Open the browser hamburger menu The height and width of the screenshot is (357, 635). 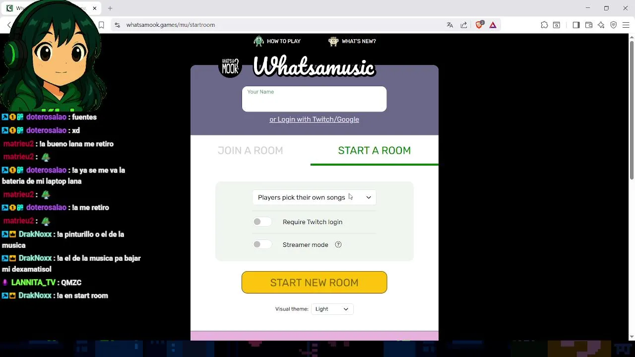coord(626,25)
